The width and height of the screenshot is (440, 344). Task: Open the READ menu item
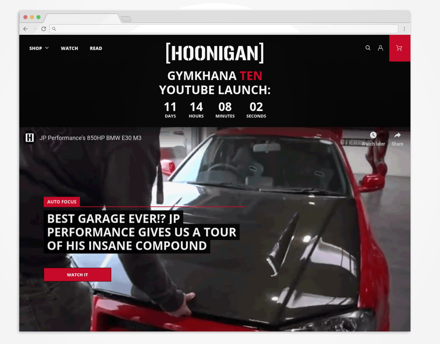click(96, 48)
